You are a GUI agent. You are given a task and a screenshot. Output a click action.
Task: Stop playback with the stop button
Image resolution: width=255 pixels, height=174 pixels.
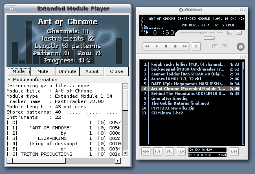[x=175, y=47]
